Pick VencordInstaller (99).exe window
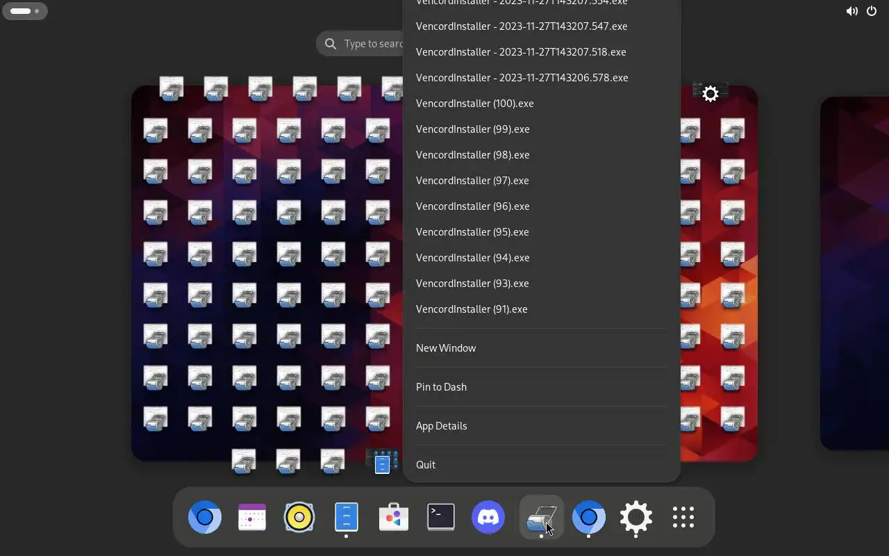This screenshot has height=556, width=889. point(542,129)
